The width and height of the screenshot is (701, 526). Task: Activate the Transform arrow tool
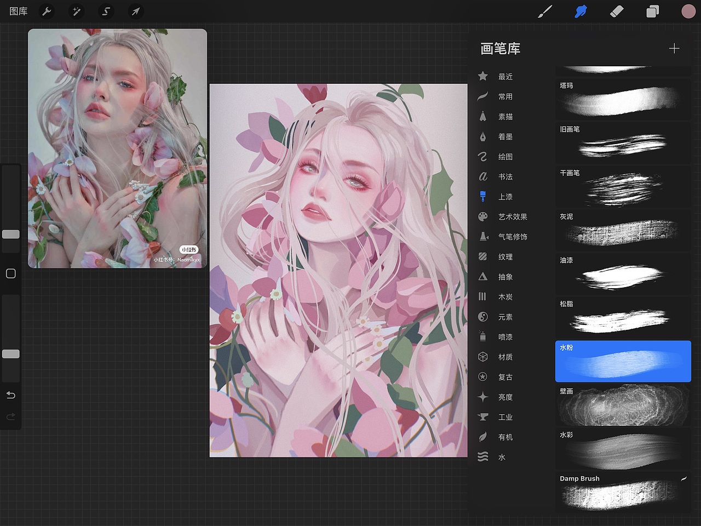pyautogui.click(x=135, y=11)
